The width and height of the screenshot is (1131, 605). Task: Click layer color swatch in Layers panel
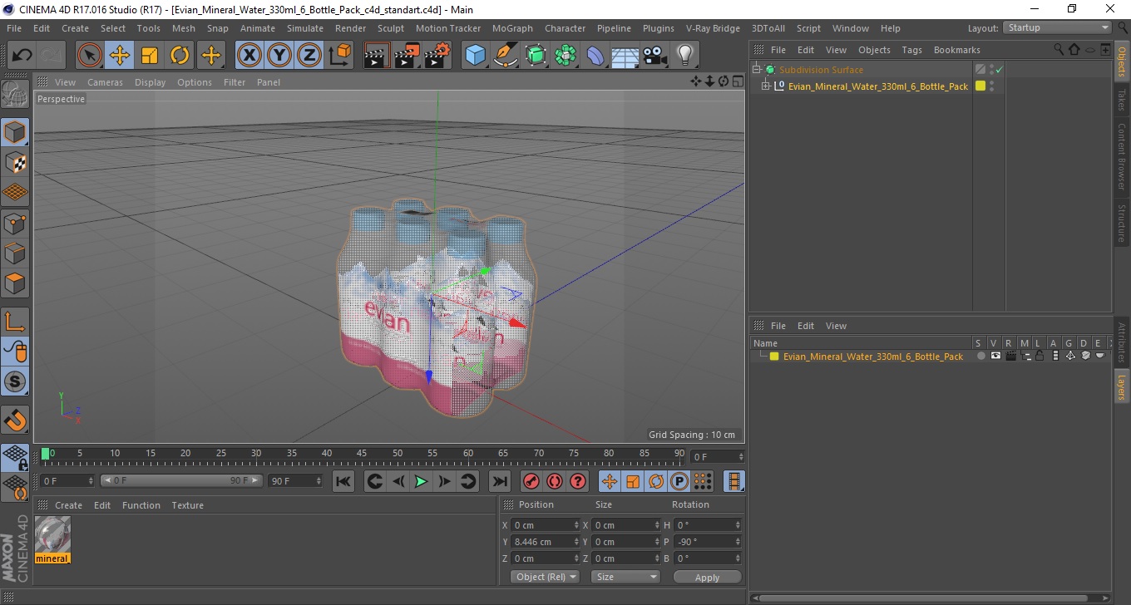pos(774,357)
